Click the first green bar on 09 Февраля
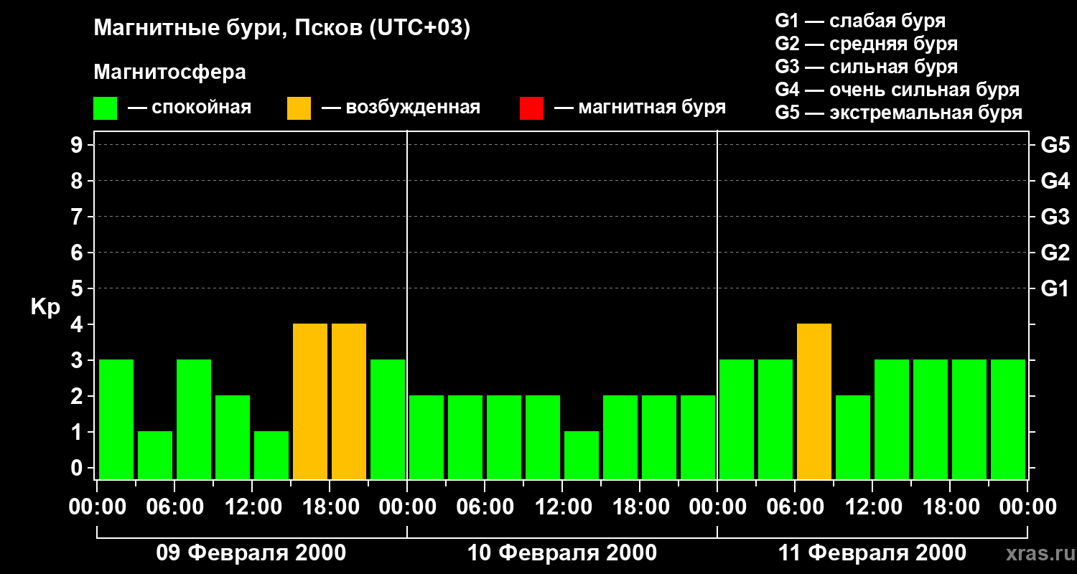 (x=116, y=419)
